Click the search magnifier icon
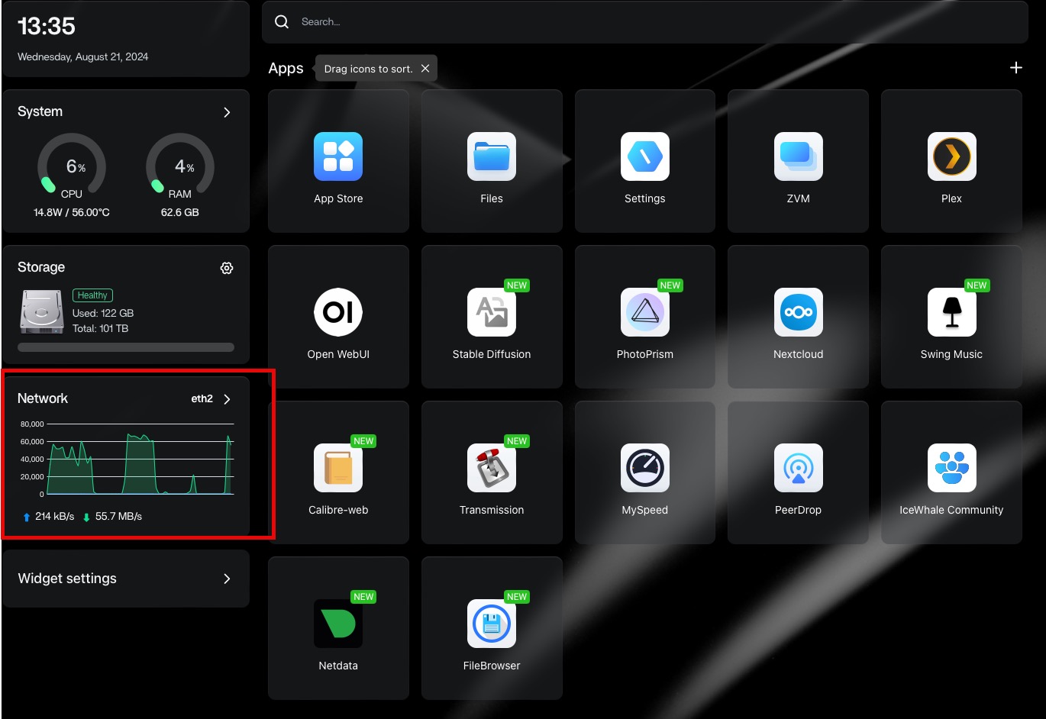The height and width of the screenshot is (719, 1046). [x=282, y=22]
